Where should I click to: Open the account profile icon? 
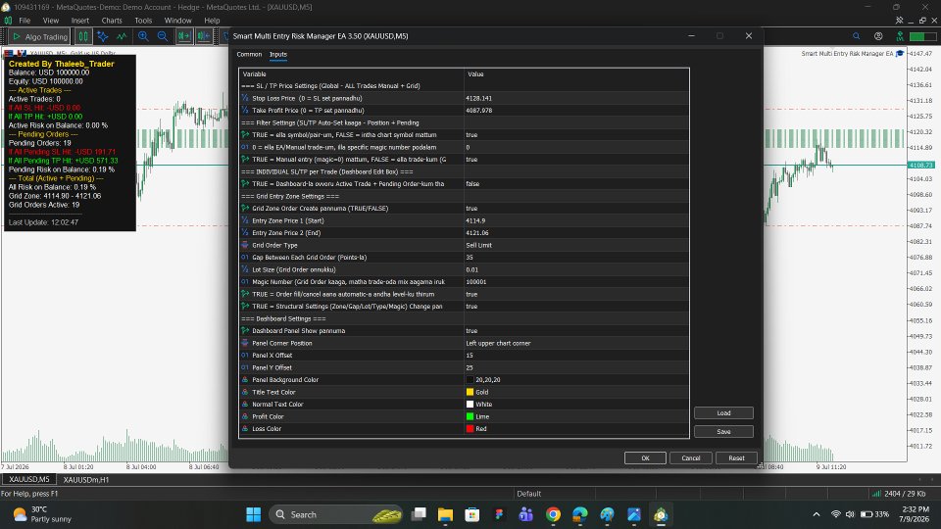[x=878, y=36]
